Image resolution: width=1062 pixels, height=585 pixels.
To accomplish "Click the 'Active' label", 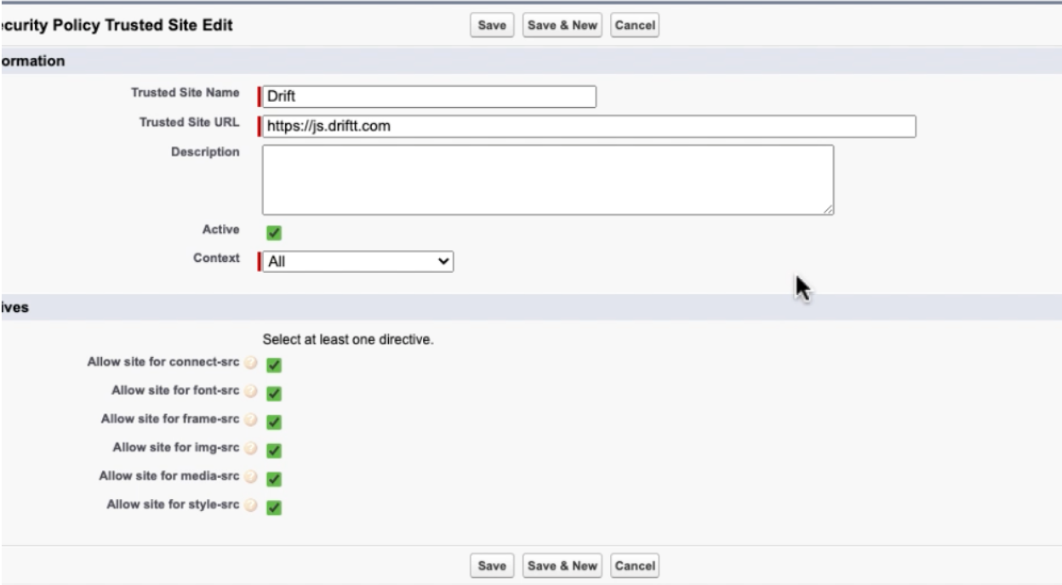I will tap(223, 230).
